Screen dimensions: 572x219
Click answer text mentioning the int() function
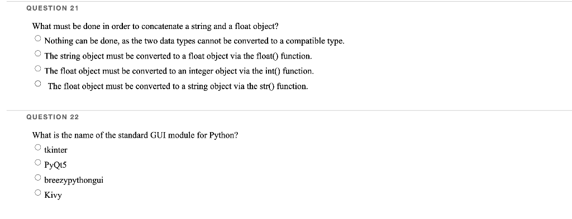(179, 71)
